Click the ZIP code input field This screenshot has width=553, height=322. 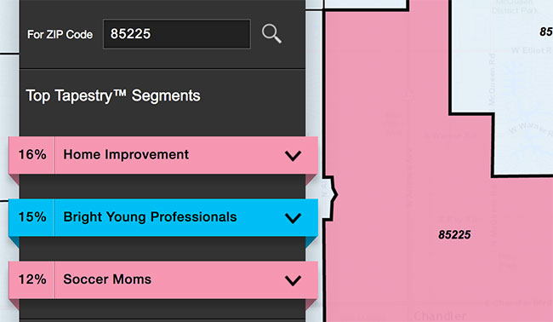(x=177, y=34)
